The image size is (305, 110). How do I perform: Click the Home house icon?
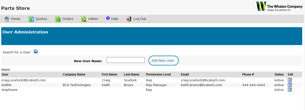(7, 19)
